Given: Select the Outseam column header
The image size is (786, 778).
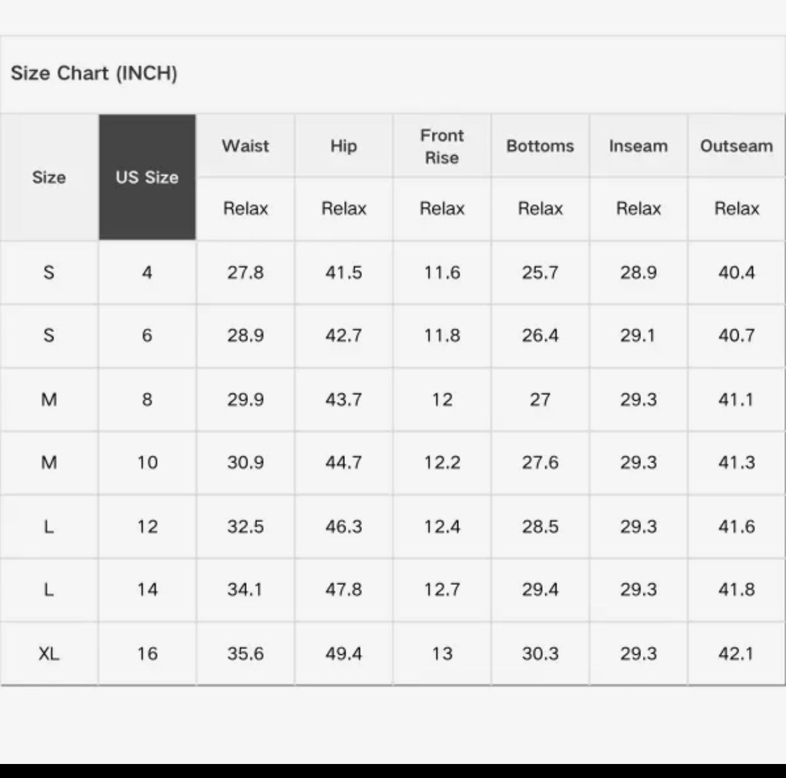Looking at the screenshot, I should [x=736, y=146].
